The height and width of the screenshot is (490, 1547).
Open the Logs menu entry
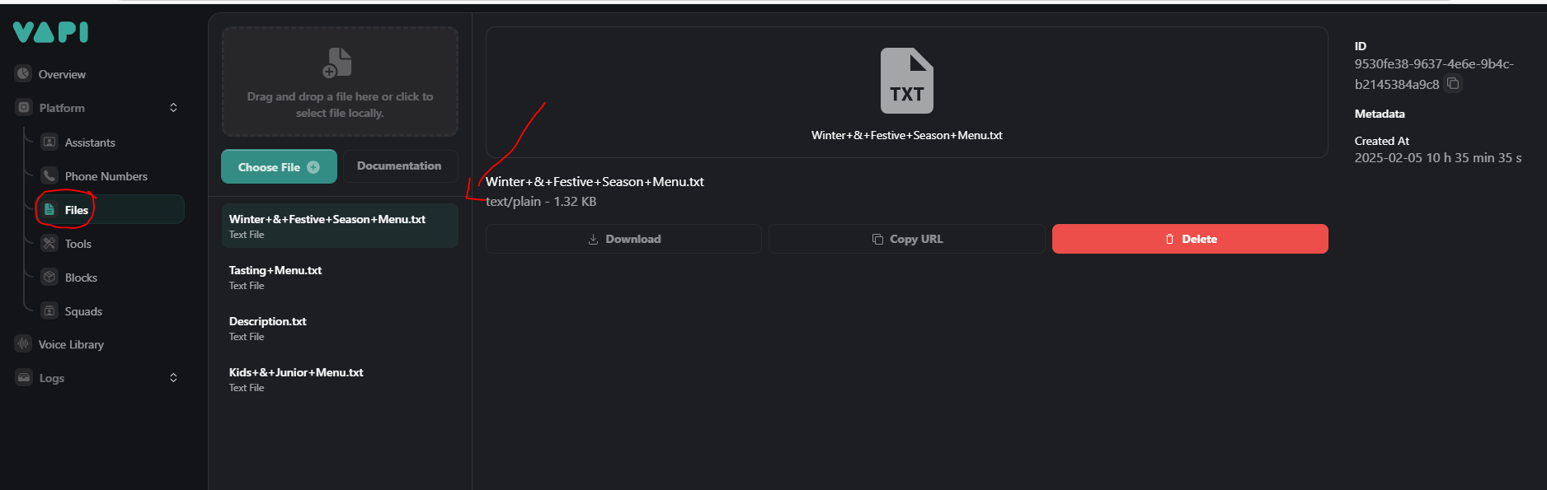51,377
